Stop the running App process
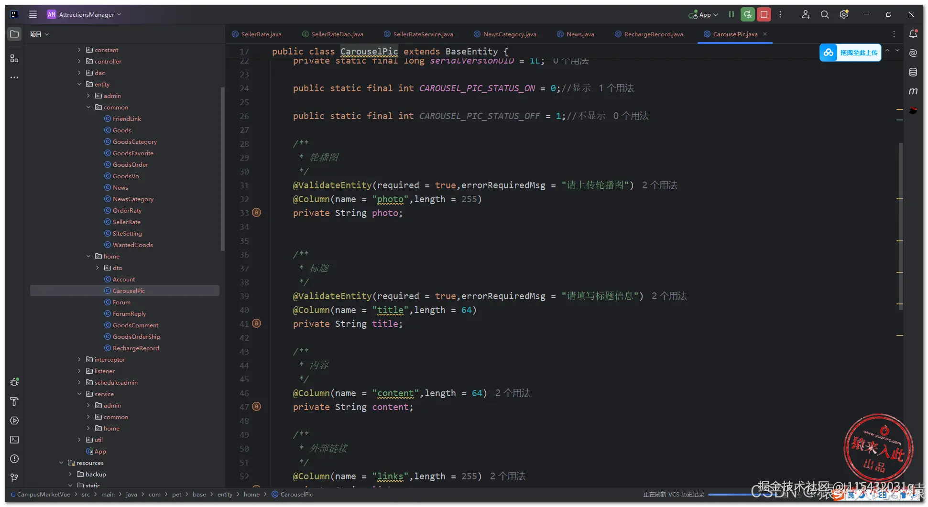This screenshot has width=928, height=507. [764, 14]
